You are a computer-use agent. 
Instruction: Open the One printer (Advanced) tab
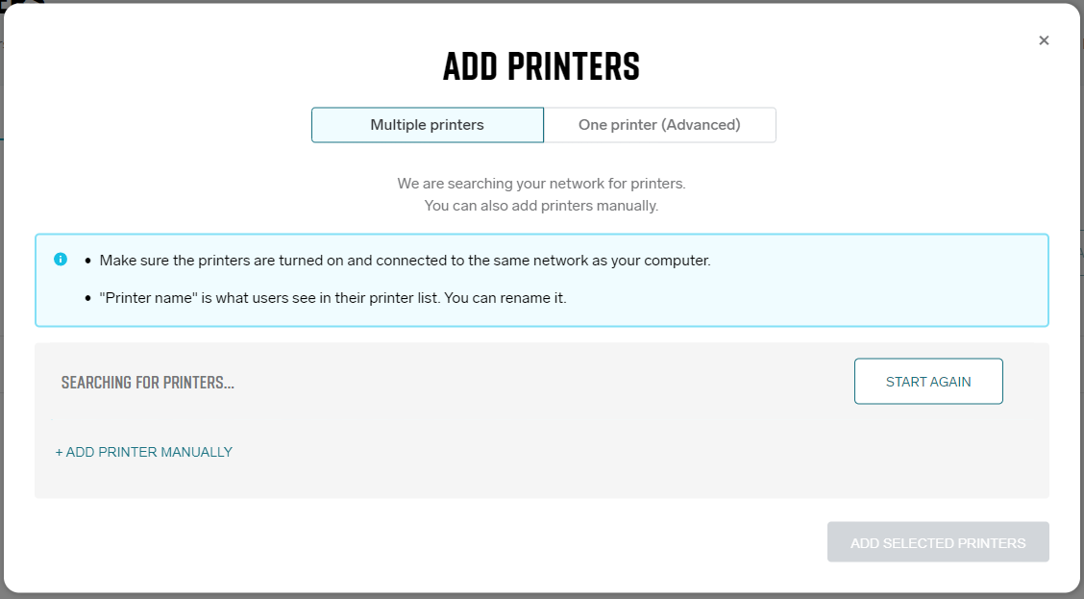click(x=659, y=125)
